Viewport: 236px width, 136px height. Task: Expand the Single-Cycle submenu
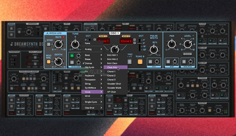[92, 102]
